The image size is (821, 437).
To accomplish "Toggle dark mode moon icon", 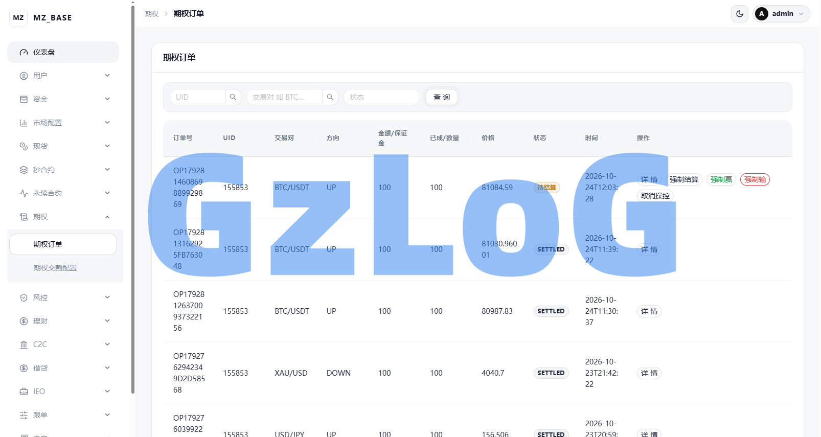I will click(x=740, y=14).
